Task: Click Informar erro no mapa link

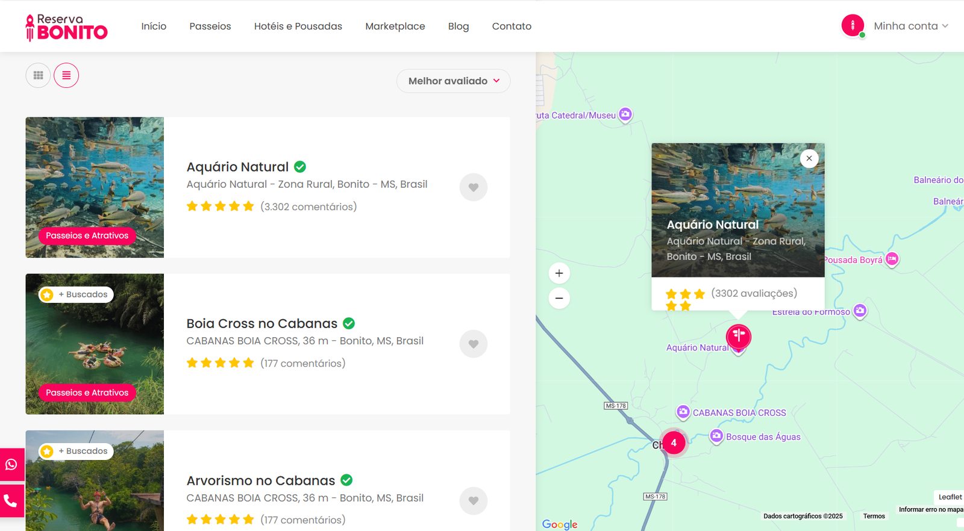Action: pos(931,509)
